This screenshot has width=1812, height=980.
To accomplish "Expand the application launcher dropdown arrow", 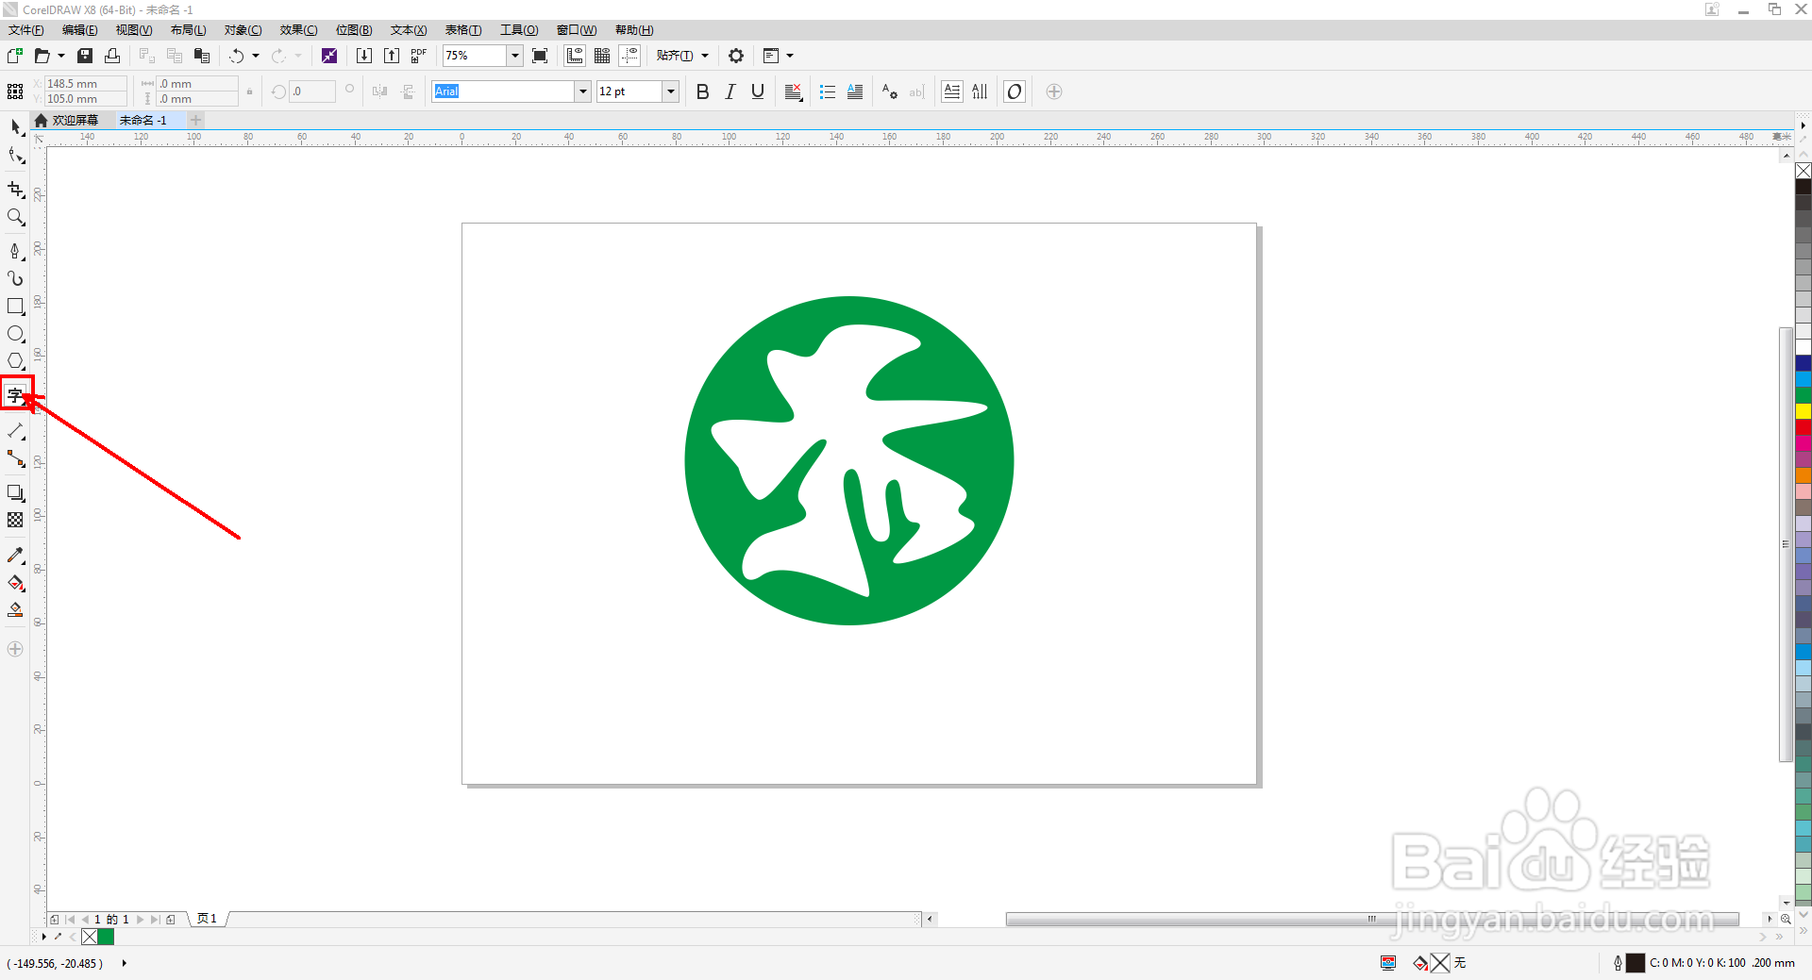I will coord(790,56).
